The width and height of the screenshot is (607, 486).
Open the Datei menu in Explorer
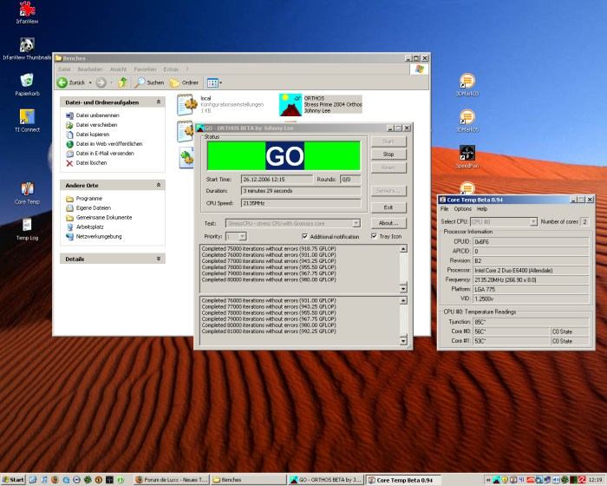[64, 69]
